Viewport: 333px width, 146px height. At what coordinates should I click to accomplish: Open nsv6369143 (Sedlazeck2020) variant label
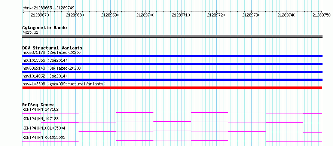click(52, 68)
